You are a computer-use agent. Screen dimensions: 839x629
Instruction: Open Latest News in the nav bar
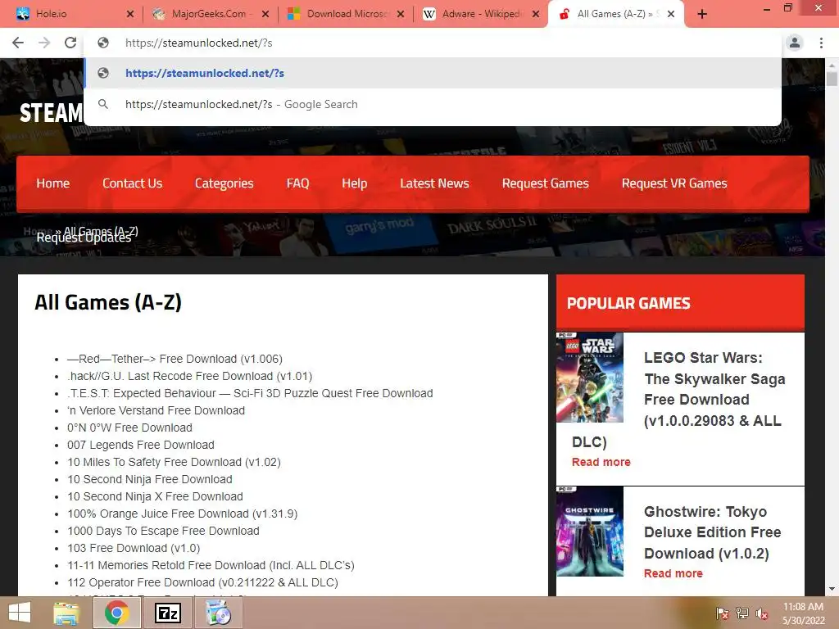click(x=434, y=183)
